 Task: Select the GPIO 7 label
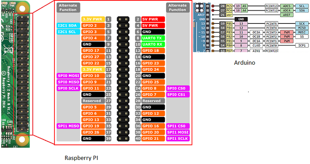tap(153, 95)
